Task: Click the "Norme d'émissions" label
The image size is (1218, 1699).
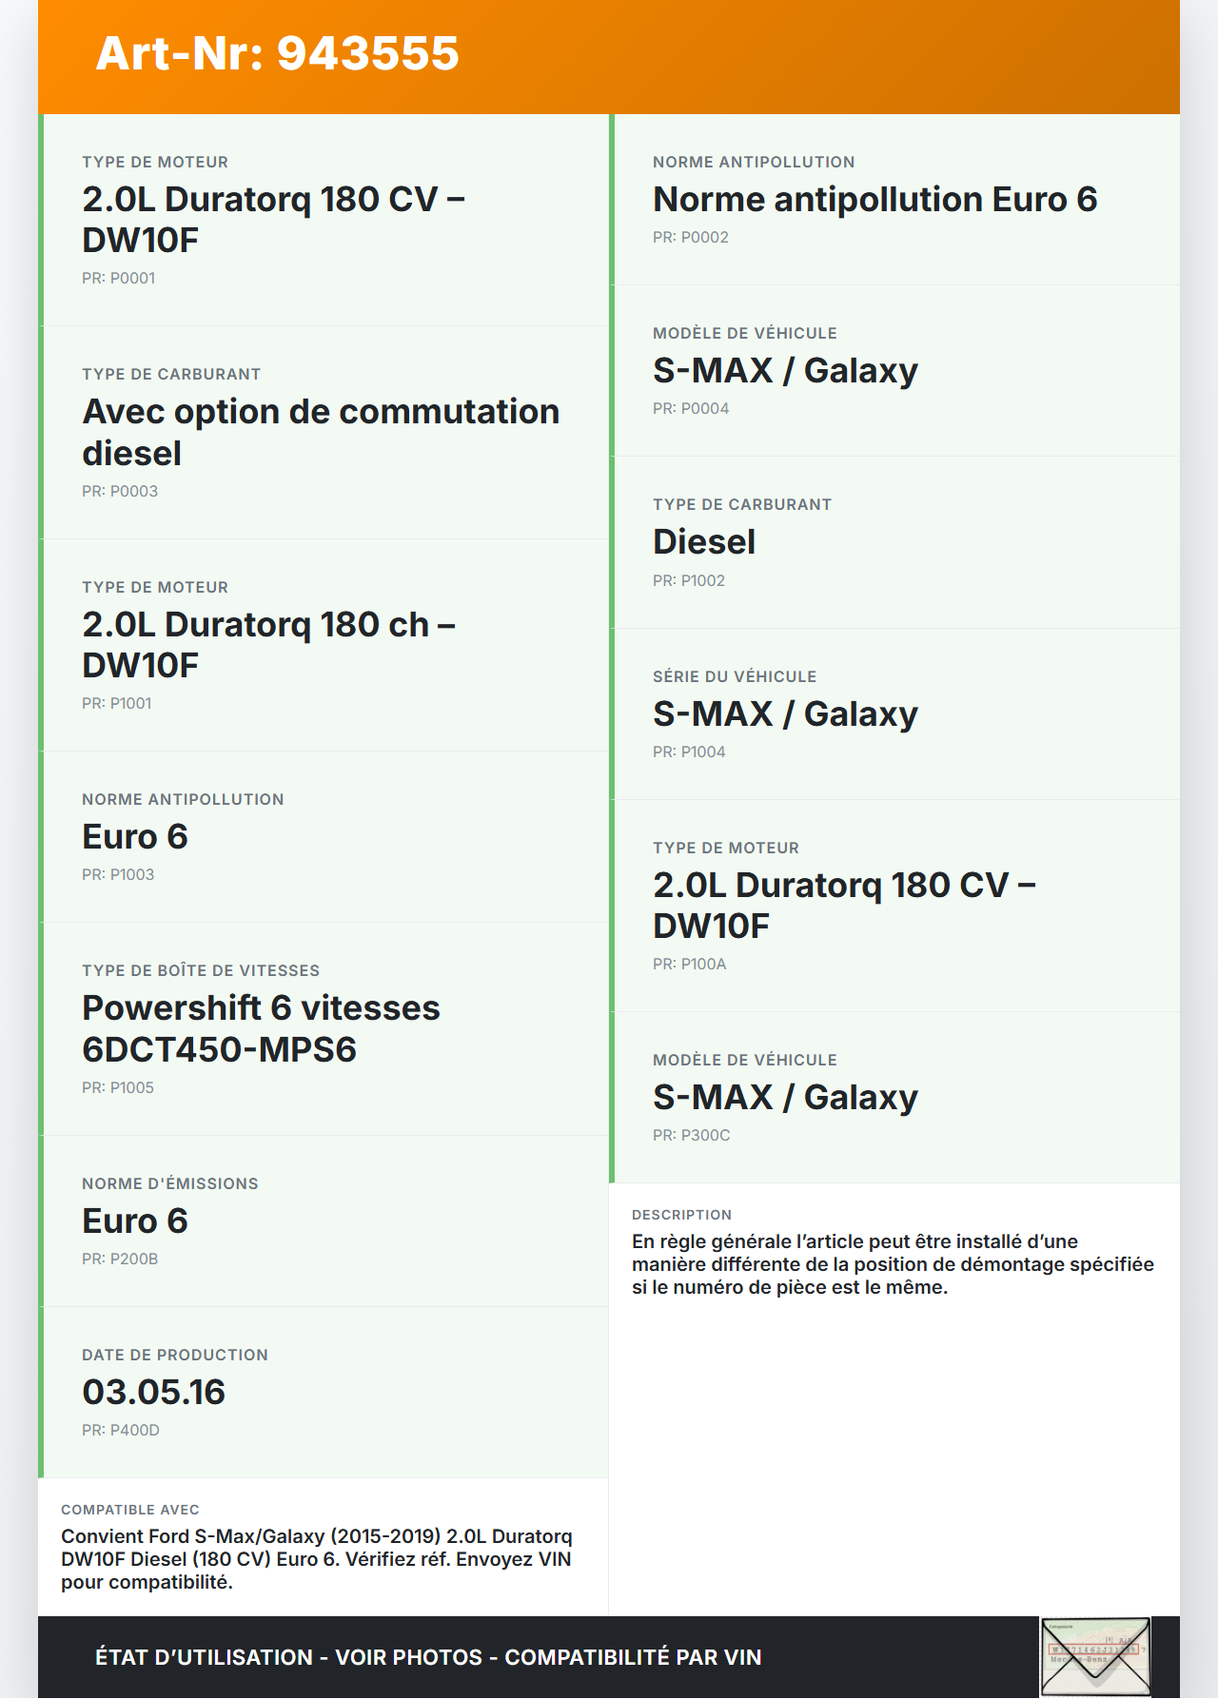Action: (169, 1183)
